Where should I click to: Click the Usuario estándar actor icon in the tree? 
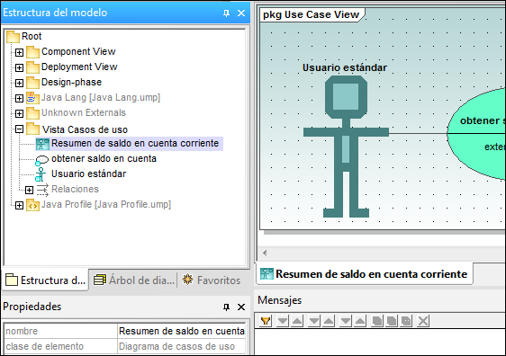[x=41, y=174]
